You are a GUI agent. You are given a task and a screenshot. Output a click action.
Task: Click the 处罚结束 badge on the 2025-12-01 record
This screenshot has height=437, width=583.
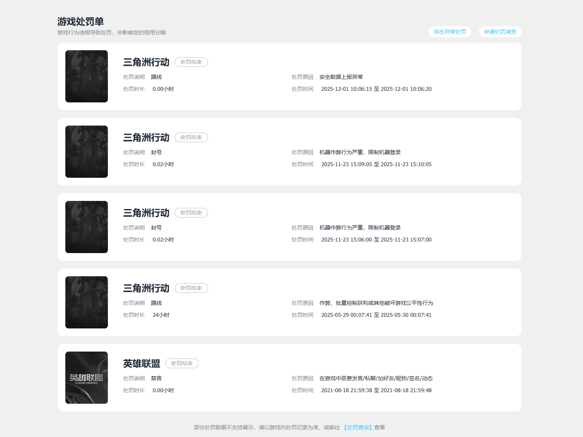tap(191, 62)
